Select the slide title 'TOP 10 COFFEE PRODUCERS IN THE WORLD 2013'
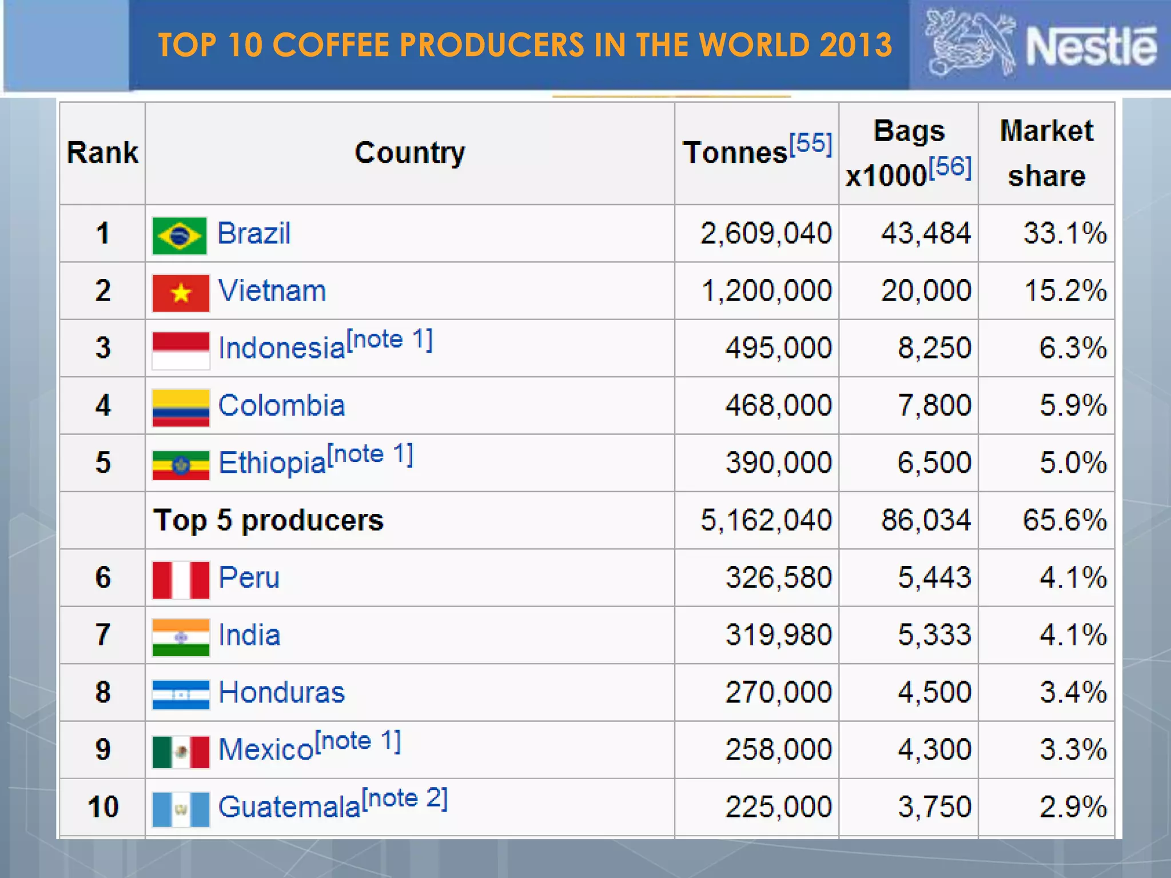This screenshot has width=1171, height=878. (x=525, y=45)
